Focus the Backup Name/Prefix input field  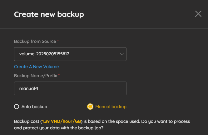(x=70, y=88)
